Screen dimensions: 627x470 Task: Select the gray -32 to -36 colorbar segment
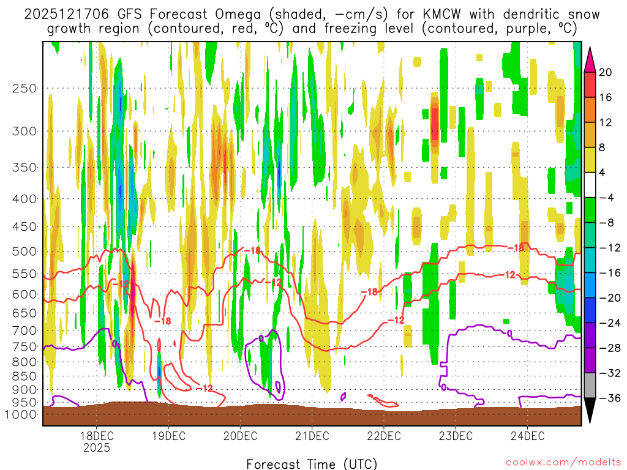click(x=591, y=386)
